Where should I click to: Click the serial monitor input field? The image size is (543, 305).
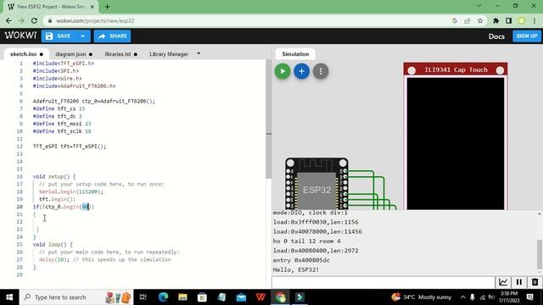(x=383, y=282)
